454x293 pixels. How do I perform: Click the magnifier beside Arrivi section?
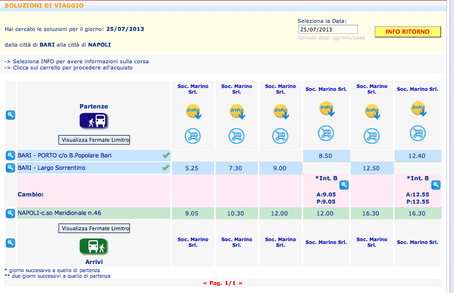[10, 243]
